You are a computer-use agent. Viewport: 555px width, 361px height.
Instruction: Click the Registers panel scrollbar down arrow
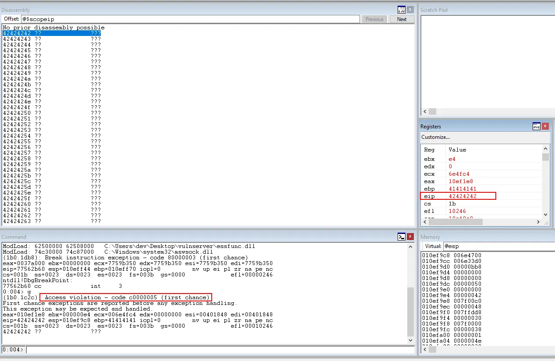coord(545,215)
